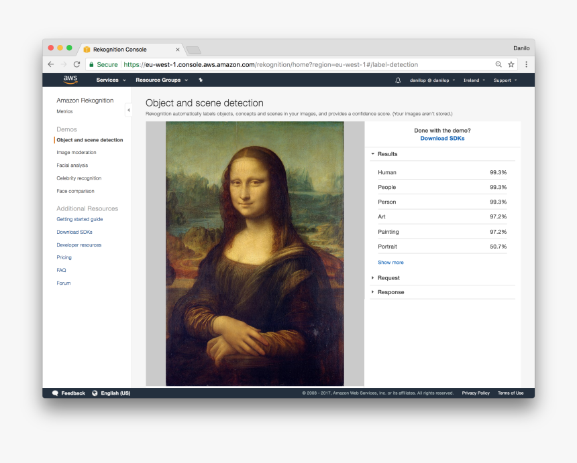Open Face comparison demo

[75, 191]
